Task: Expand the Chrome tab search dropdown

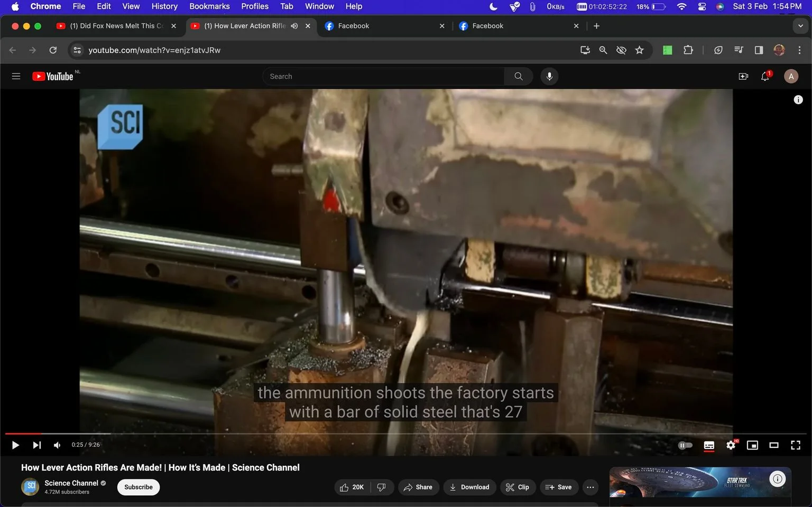Action: tap(800, 26)
